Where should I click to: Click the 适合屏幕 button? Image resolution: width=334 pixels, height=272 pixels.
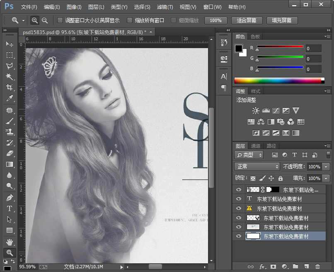tap(247, 20)
